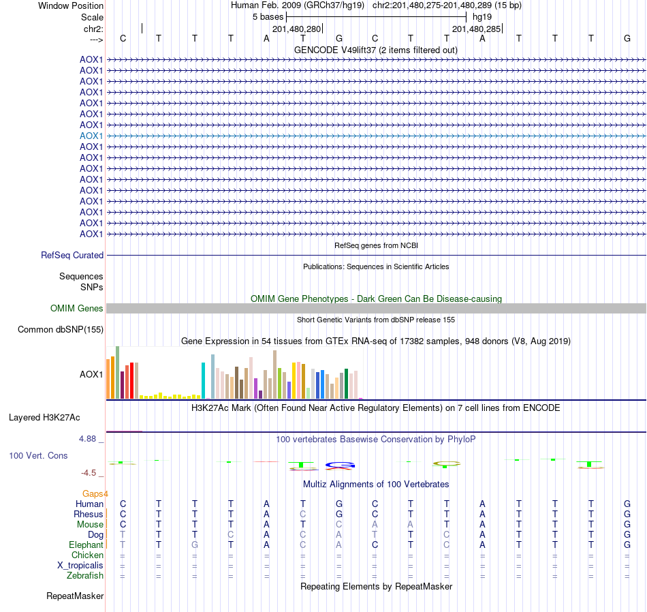647x612 pixels.
Task: Click the dark green bar in the GTEx chart
Action: [347, 384]
